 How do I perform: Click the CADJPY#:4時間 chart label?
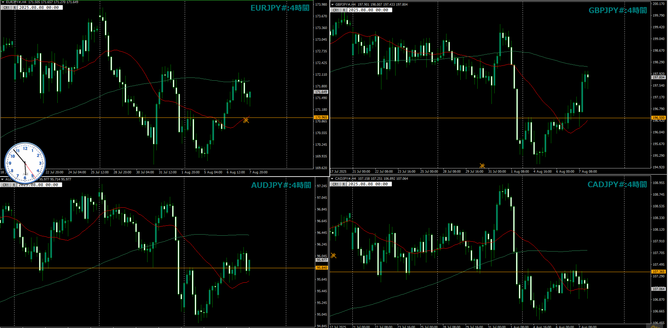pos(617,185)
